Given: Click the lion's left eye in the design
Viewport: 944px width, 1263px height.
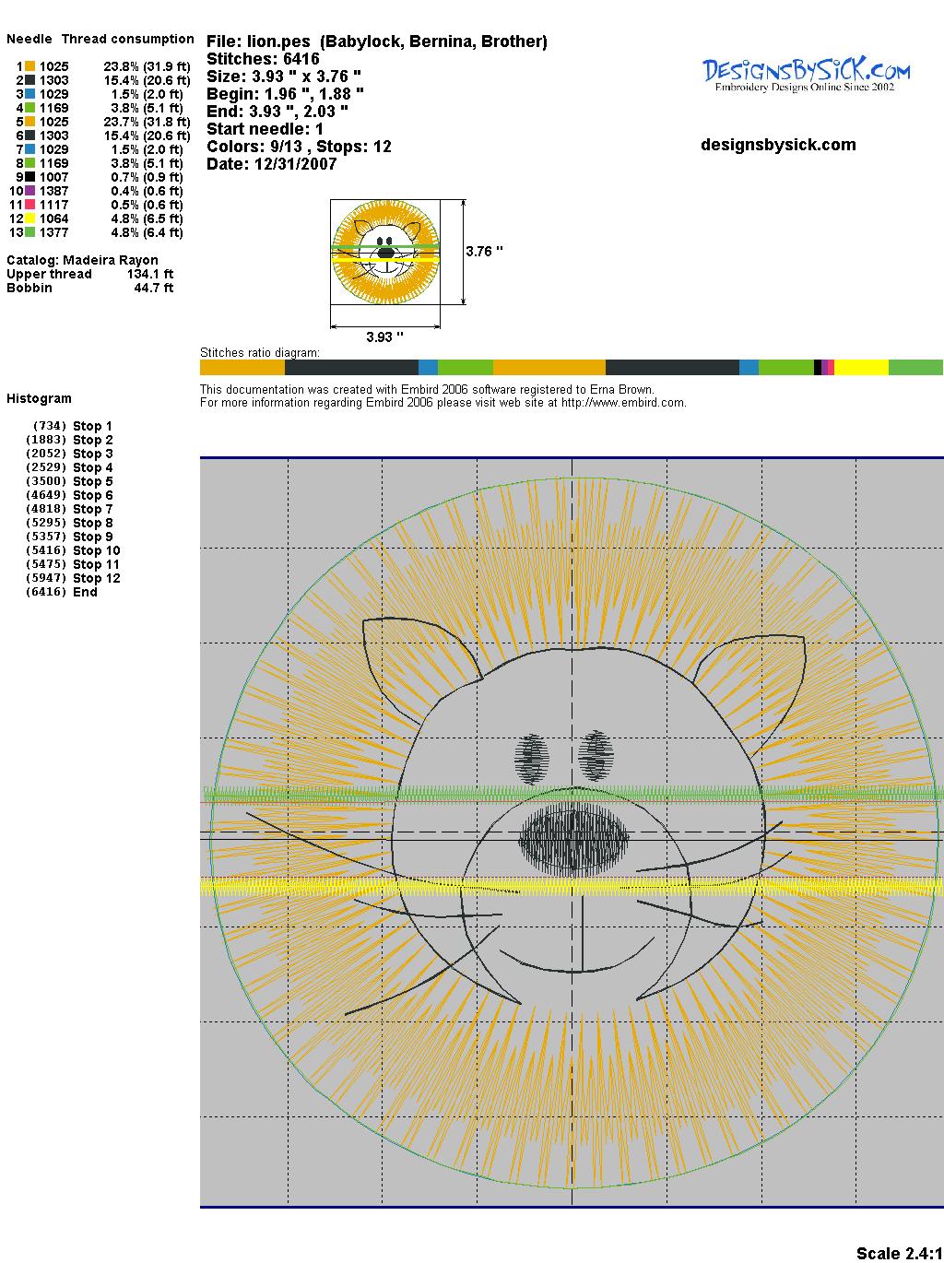Looking at the screenshot, I should click(530, 757).
